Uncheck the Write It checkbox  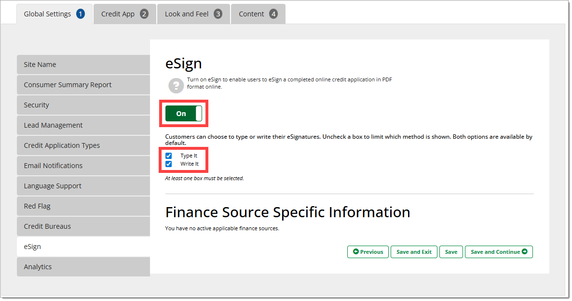tap(169, 164)
